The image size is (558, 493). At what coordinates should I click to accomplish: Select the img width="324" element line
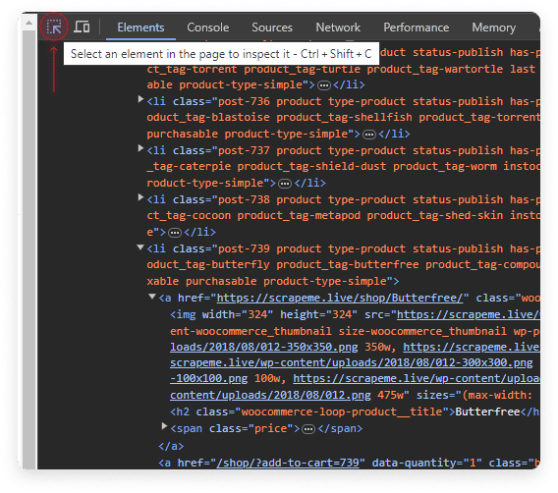pos(355,315)
